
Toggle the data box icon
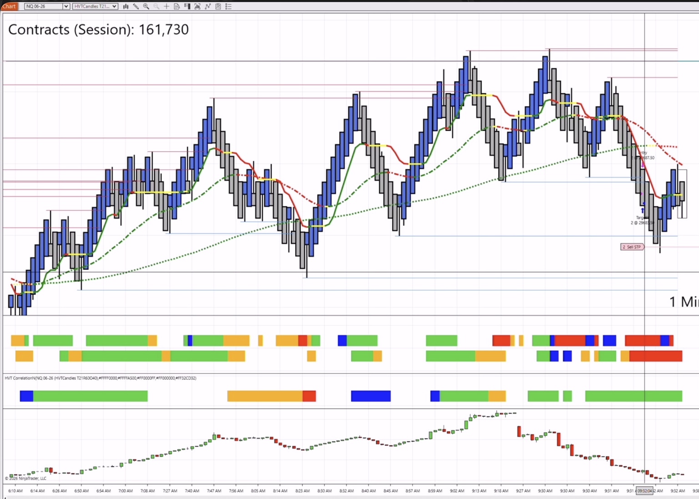(177, 6)
